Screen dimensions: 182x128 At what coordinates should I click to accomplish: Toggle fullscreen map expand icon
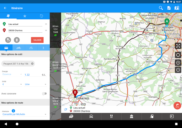coord(178,46)
